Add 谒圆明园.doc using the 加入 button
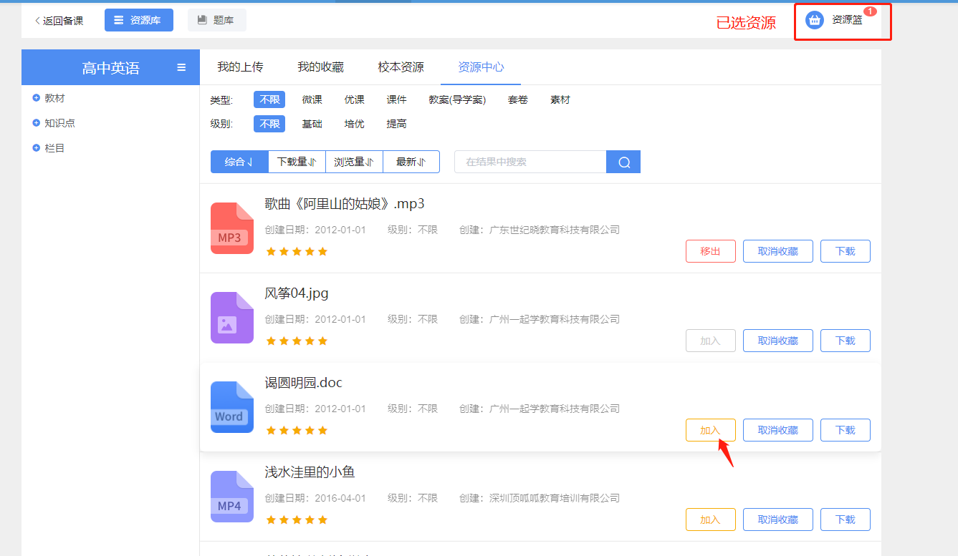This screenshot has width=958, height=556. click(710, 430)
